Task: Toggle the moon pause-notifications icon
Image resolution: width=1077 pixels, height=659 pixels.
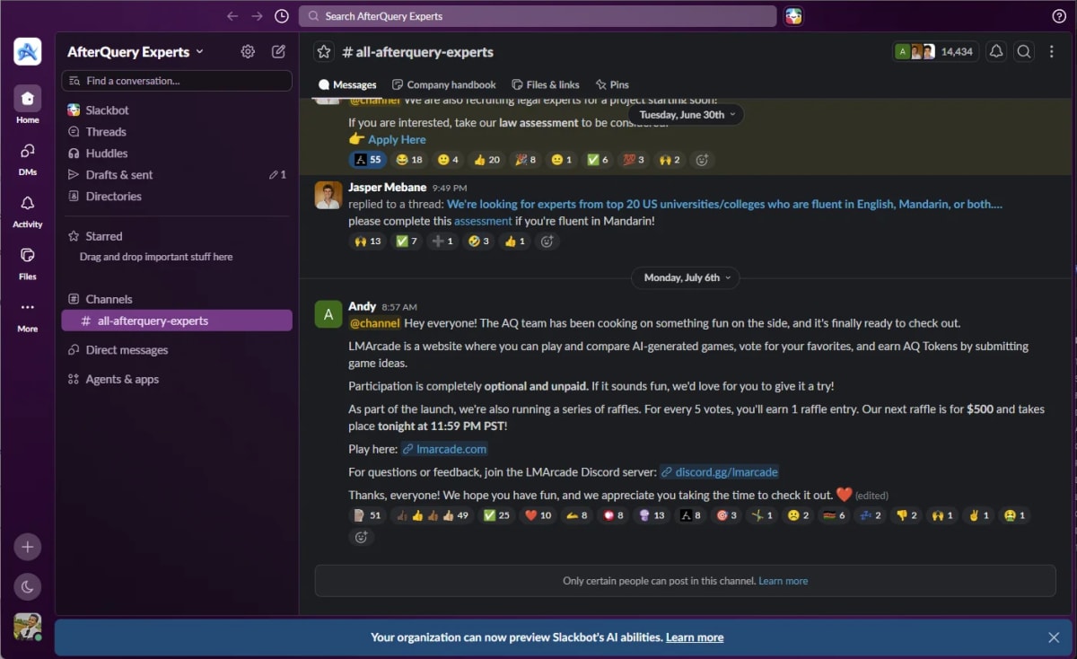Action: (x=28, y=587)
